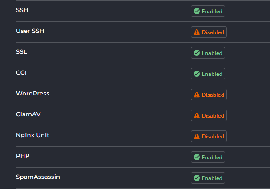Toggle the WordPress Disabled status badge

[x=209, y=94]
